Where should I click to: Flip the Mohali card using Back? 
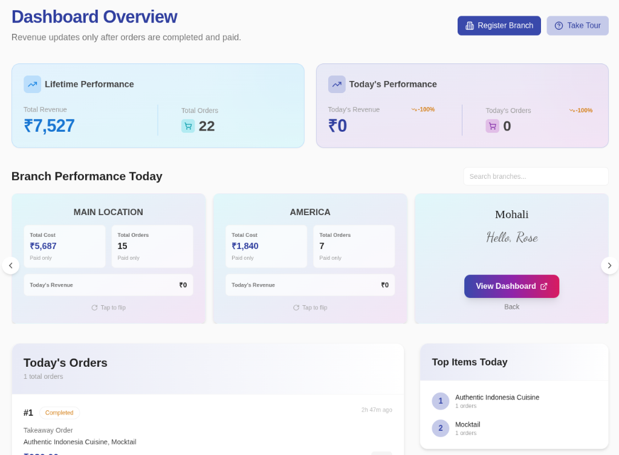511,307
